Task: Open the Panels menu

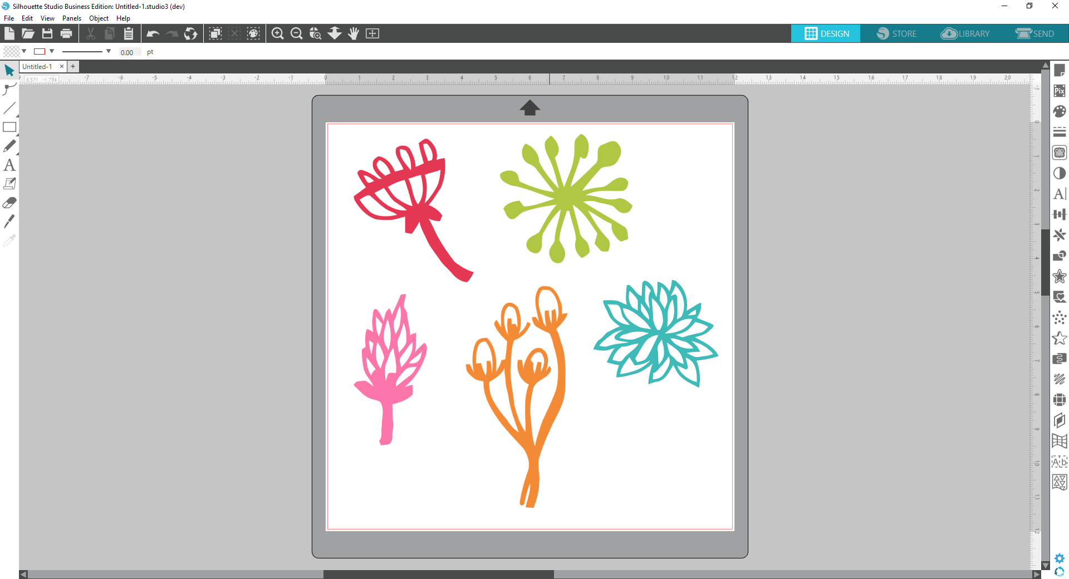Action: 71,18
